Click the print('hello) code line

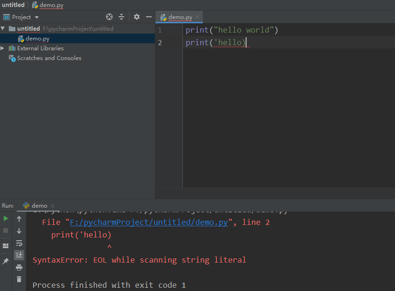tap(215, 42)
